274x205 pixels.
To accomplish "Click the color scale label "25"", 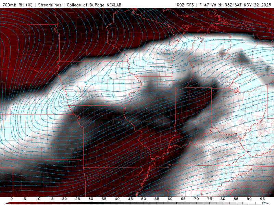I will pos(78,199).
